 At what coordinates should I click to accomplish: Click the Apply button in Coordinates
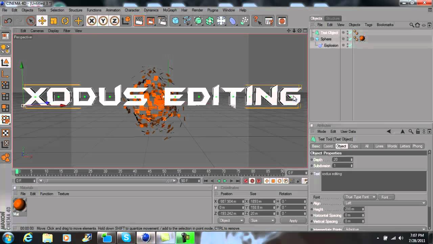[293, 221]
